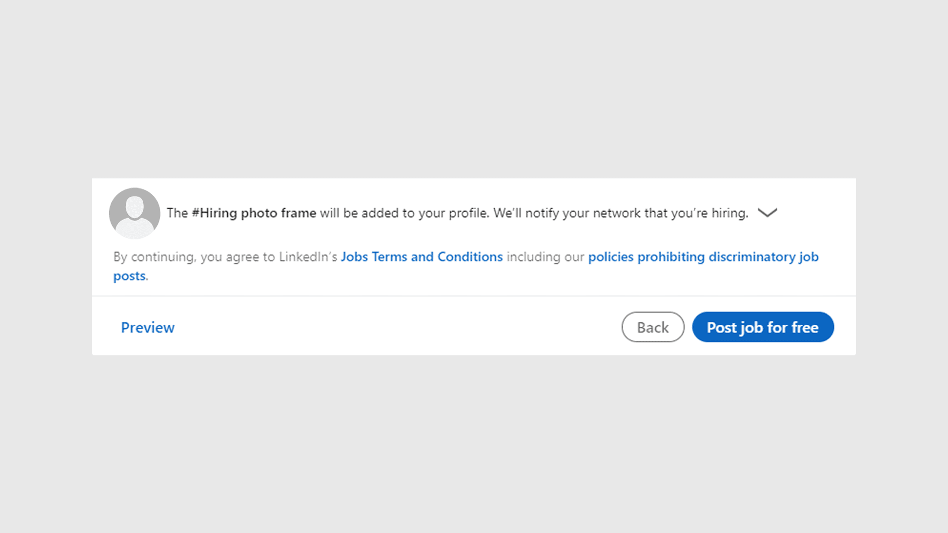Screen dimensions: 948x533
Task: Click the Preview link
Action: pyautogui.click(x=148, y=327)
